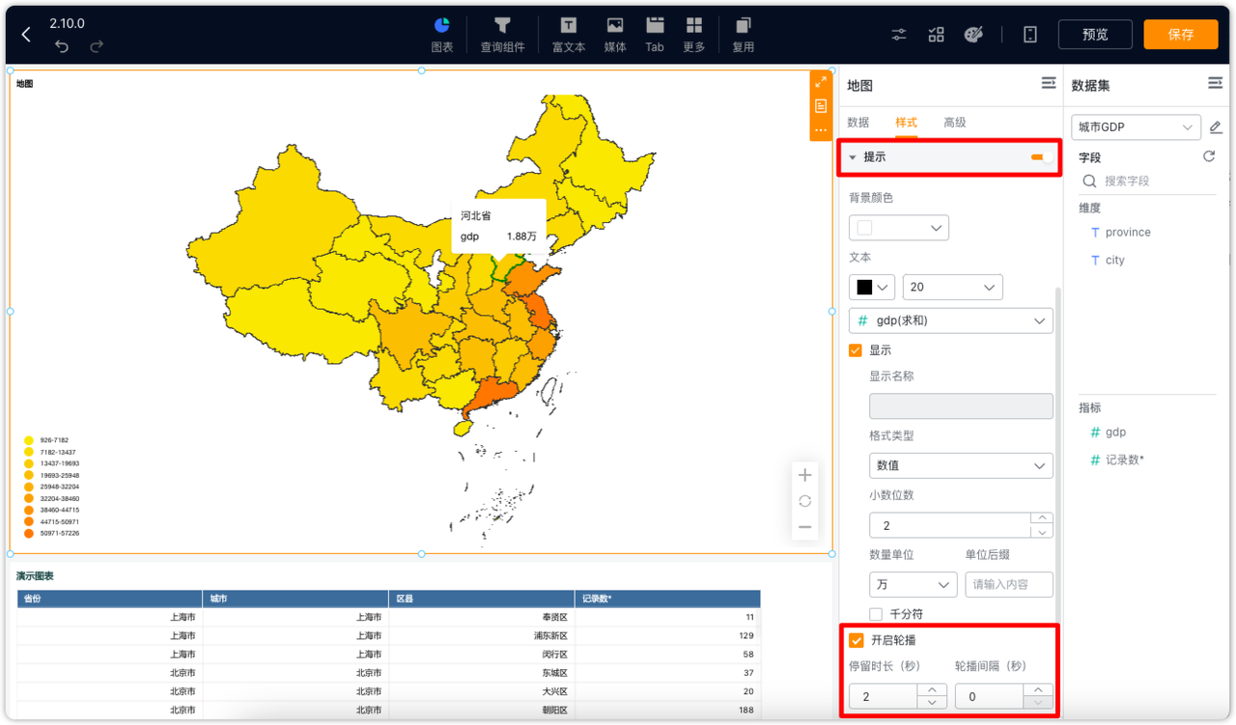The width and height of the screenshot is (1236, 725).
Task: Switch to the 数据 tab
Action: click(x=857, y=123)
